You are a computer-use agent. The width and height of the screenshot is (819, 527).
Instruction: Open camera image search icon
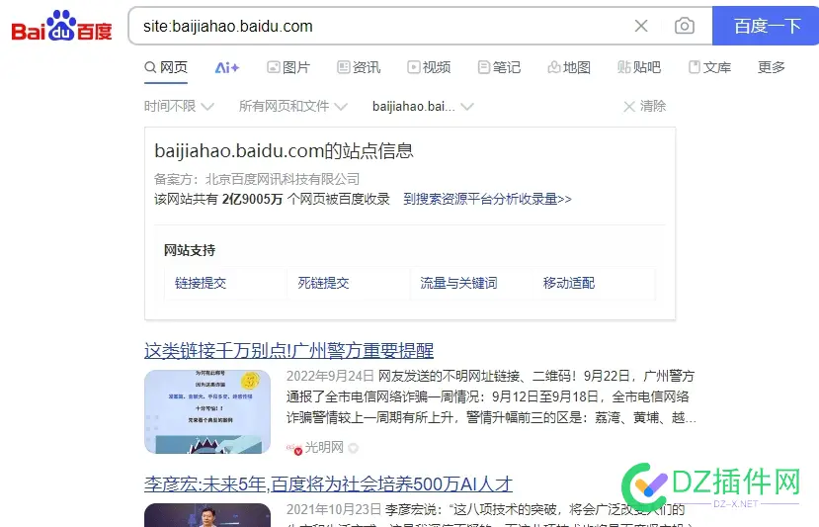pos(685,26)
